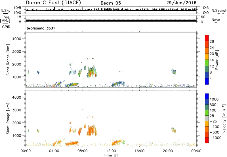The width and height of the screenshot is (227, 157).
Task: Click the "Power [dB]" colorbar title
Action: coord(217,60)
